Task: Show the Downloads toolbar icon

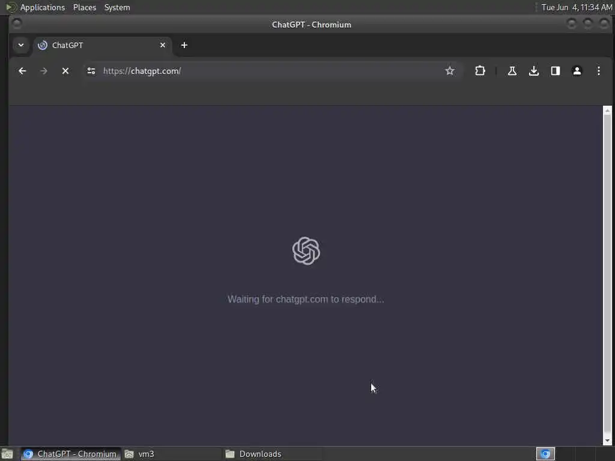Action: [x=534, y=71]
